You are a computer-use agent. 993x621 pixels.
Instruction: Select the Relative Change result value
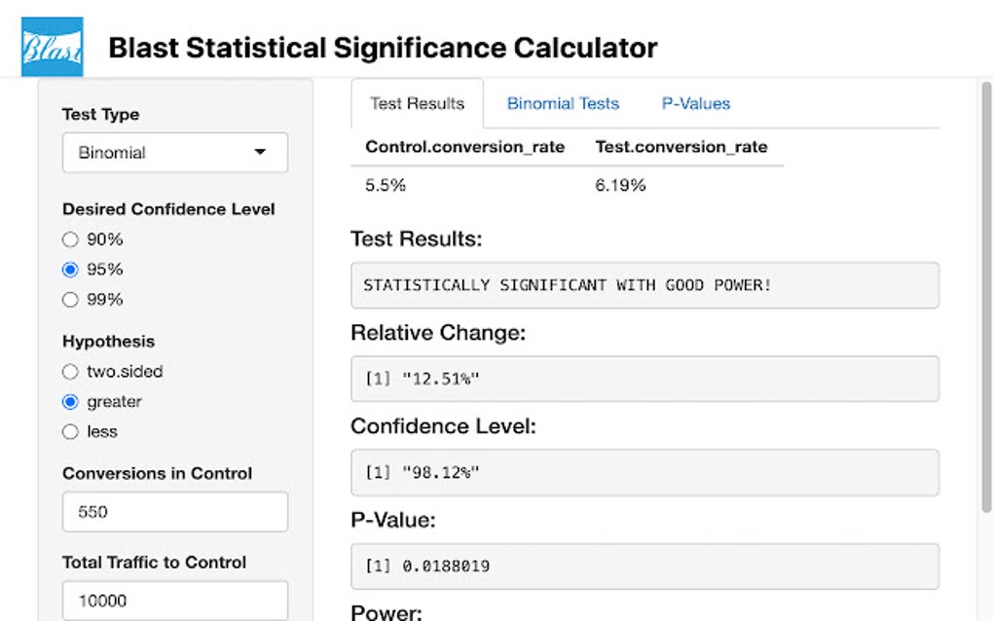(644, 379)
